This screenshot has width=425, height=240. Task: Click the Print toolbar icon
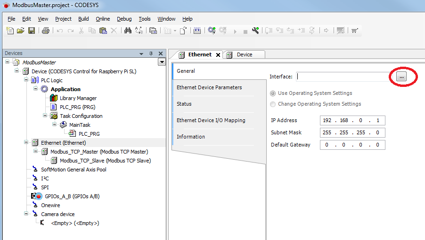(45, 31)
